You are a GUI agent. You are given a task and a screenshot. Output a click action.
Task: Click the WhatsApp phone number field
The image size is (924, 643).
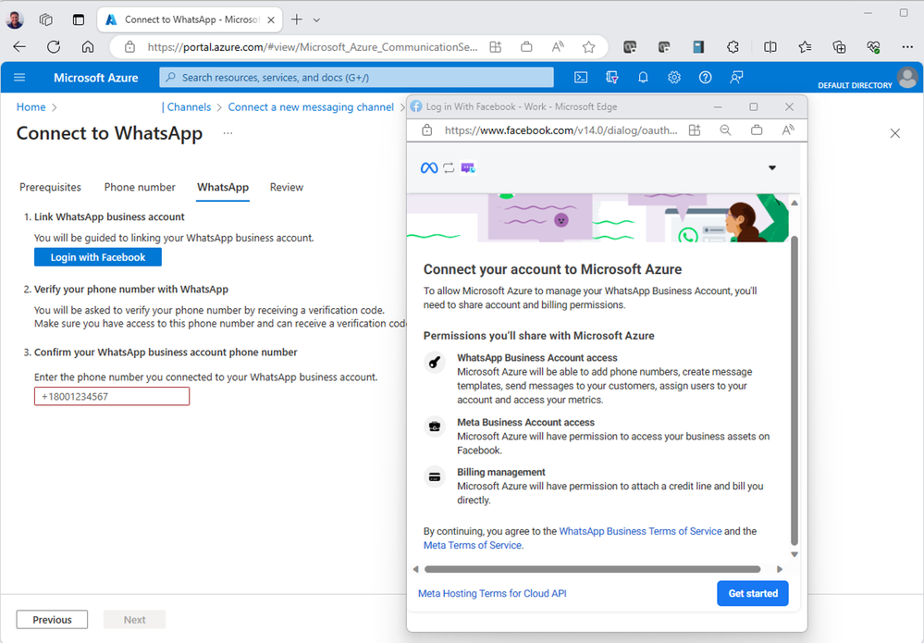point(112,397)
